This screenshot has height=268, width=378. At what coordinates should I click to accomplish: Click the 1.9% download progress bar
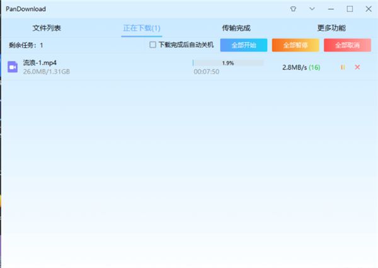228,63
